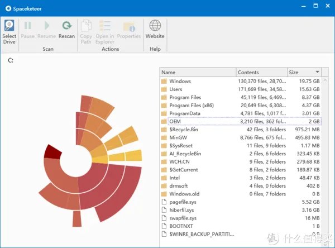335x248 pixels.
Task: Click the Rescan icon
Action: click(66, 26)
